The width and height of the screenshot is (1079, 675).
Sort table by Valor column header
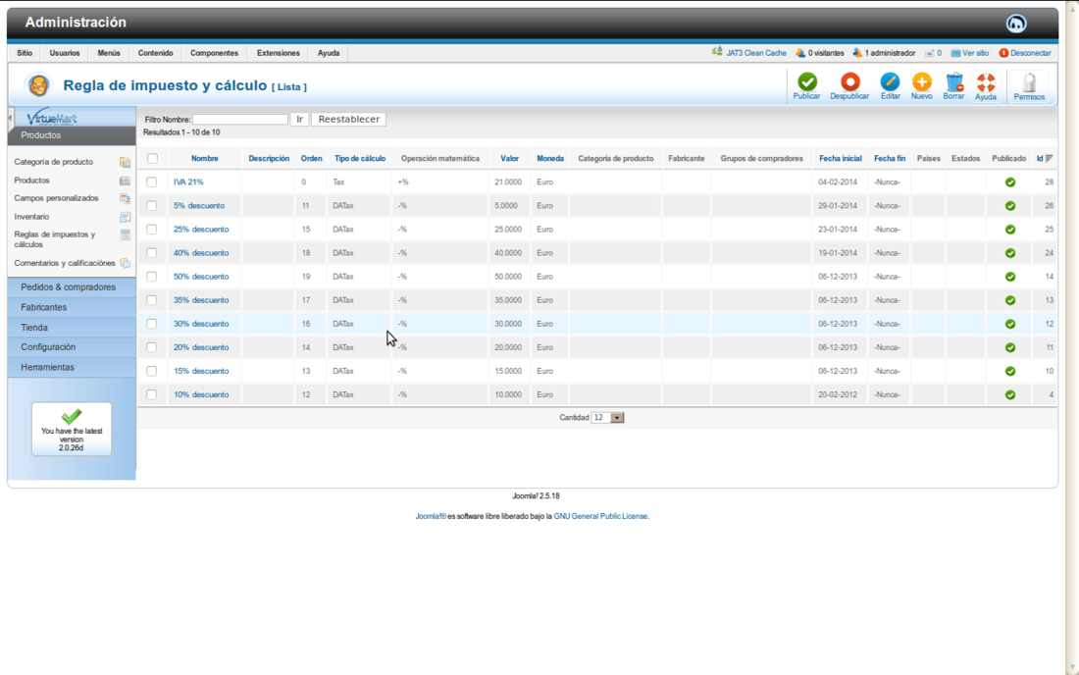click(x=509, y=158)
